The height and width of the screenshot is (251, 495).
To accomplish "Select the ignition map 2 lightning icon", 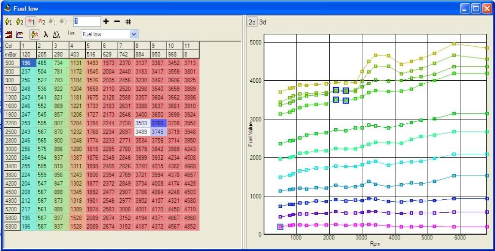I will (x=19, y=22).
